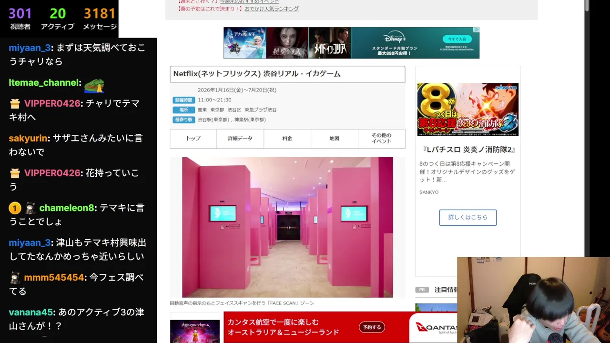Click the PR badge beside 注目情報
Screen dimensions: 610x343
click(x=422, y=290)
